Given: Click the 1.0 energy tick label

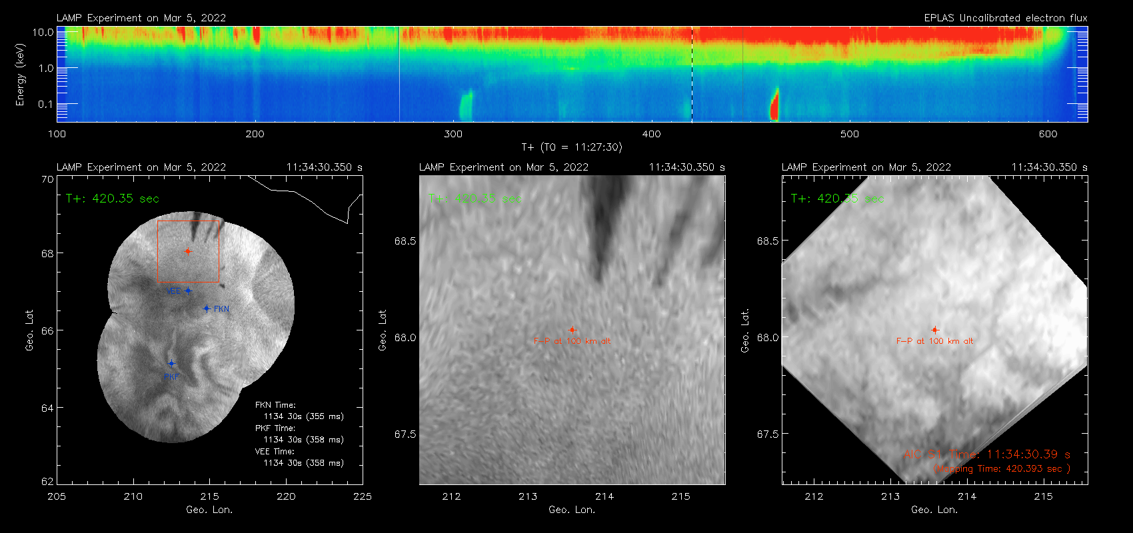Looking at the screenshot, I should pyautogui.click(x=45, y=68).
